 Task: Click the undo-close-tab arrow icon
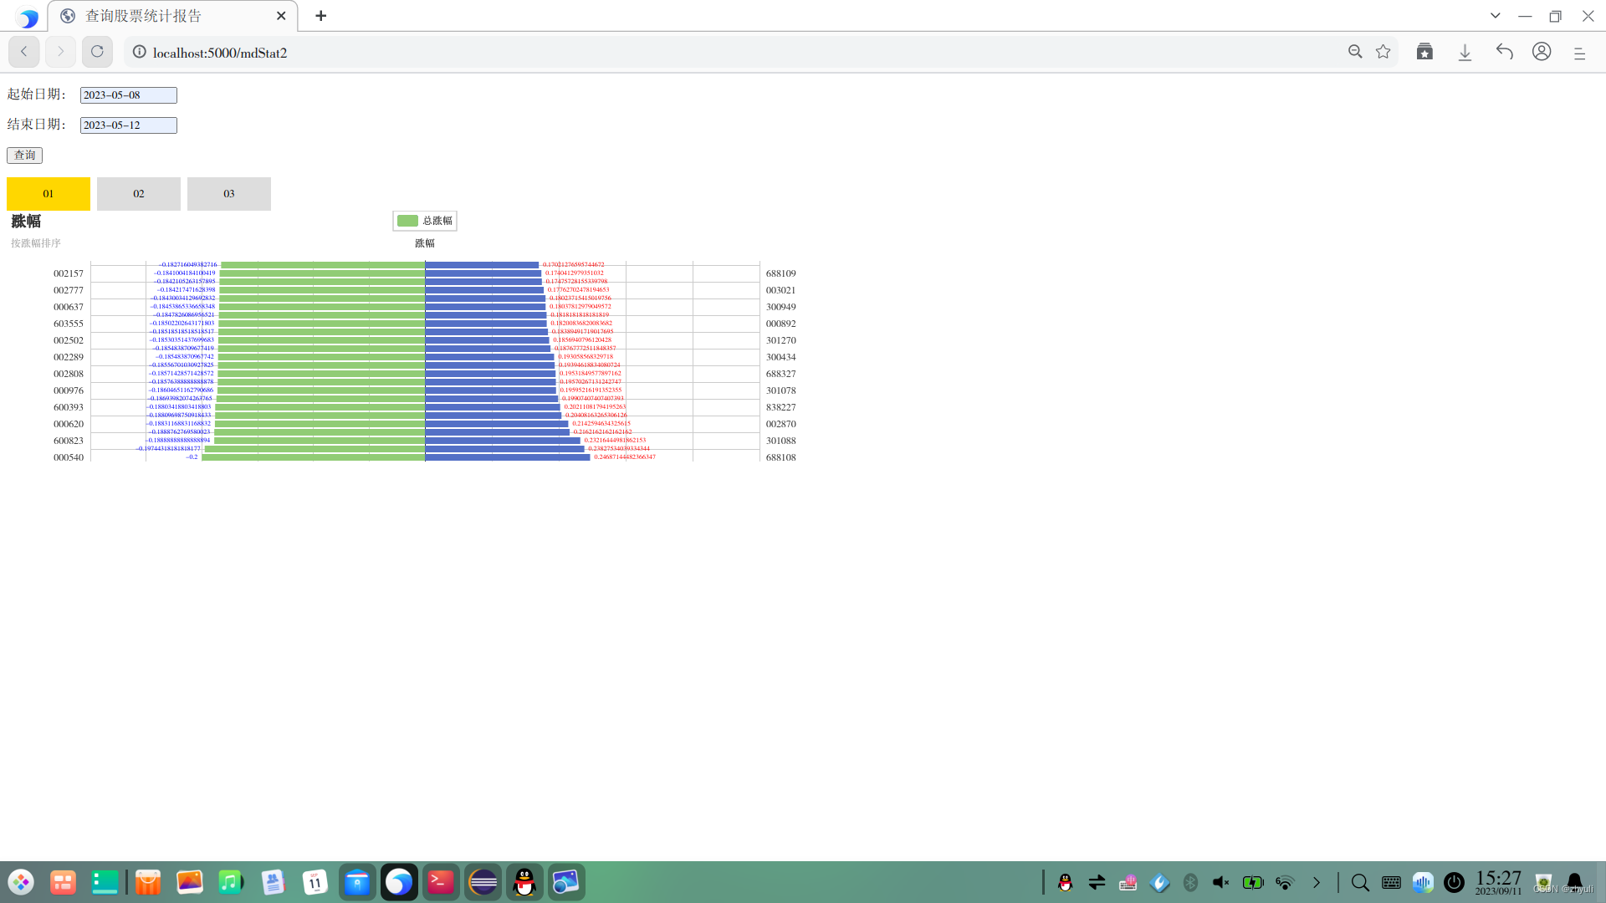click(1504, 52)
